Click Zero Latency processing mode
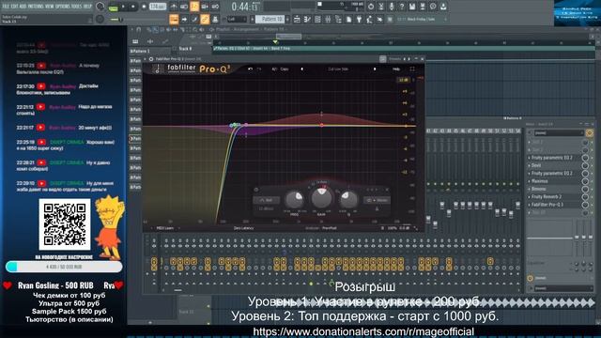This screenshot has height=338, width=601. click(x=244, y=228)
